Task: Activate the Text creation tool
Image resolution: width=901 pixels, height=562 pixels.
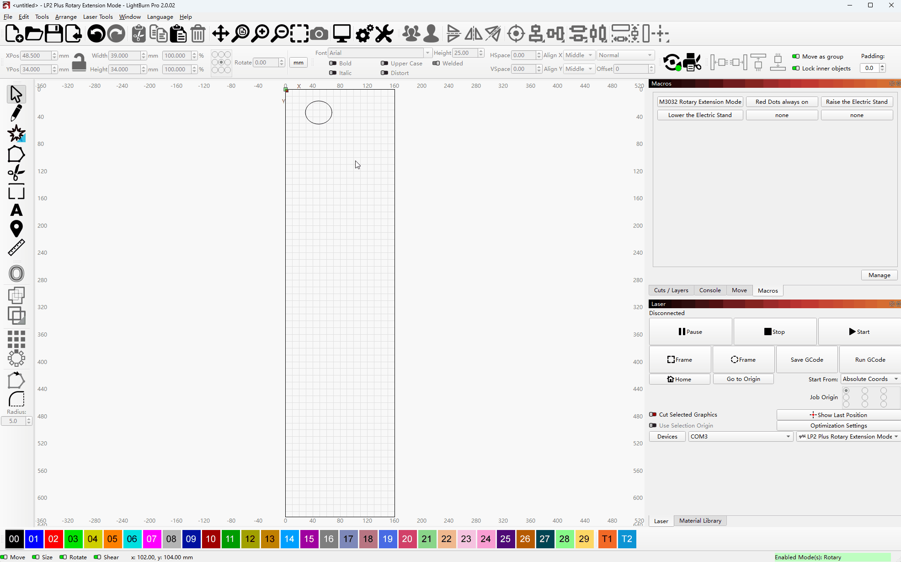Action: [x=16, y=210]
